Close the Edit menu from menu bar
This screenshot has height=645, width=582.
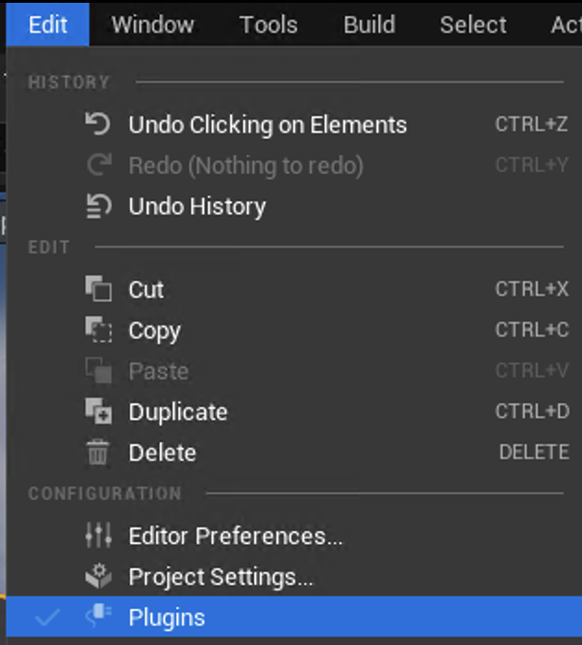47,24
